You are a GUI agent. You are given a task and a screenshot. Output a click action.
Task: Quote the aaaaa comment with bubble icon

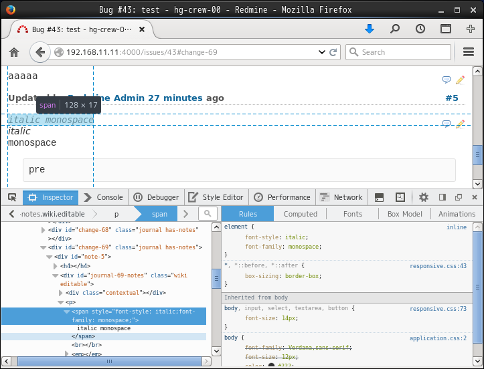[447, 80]
